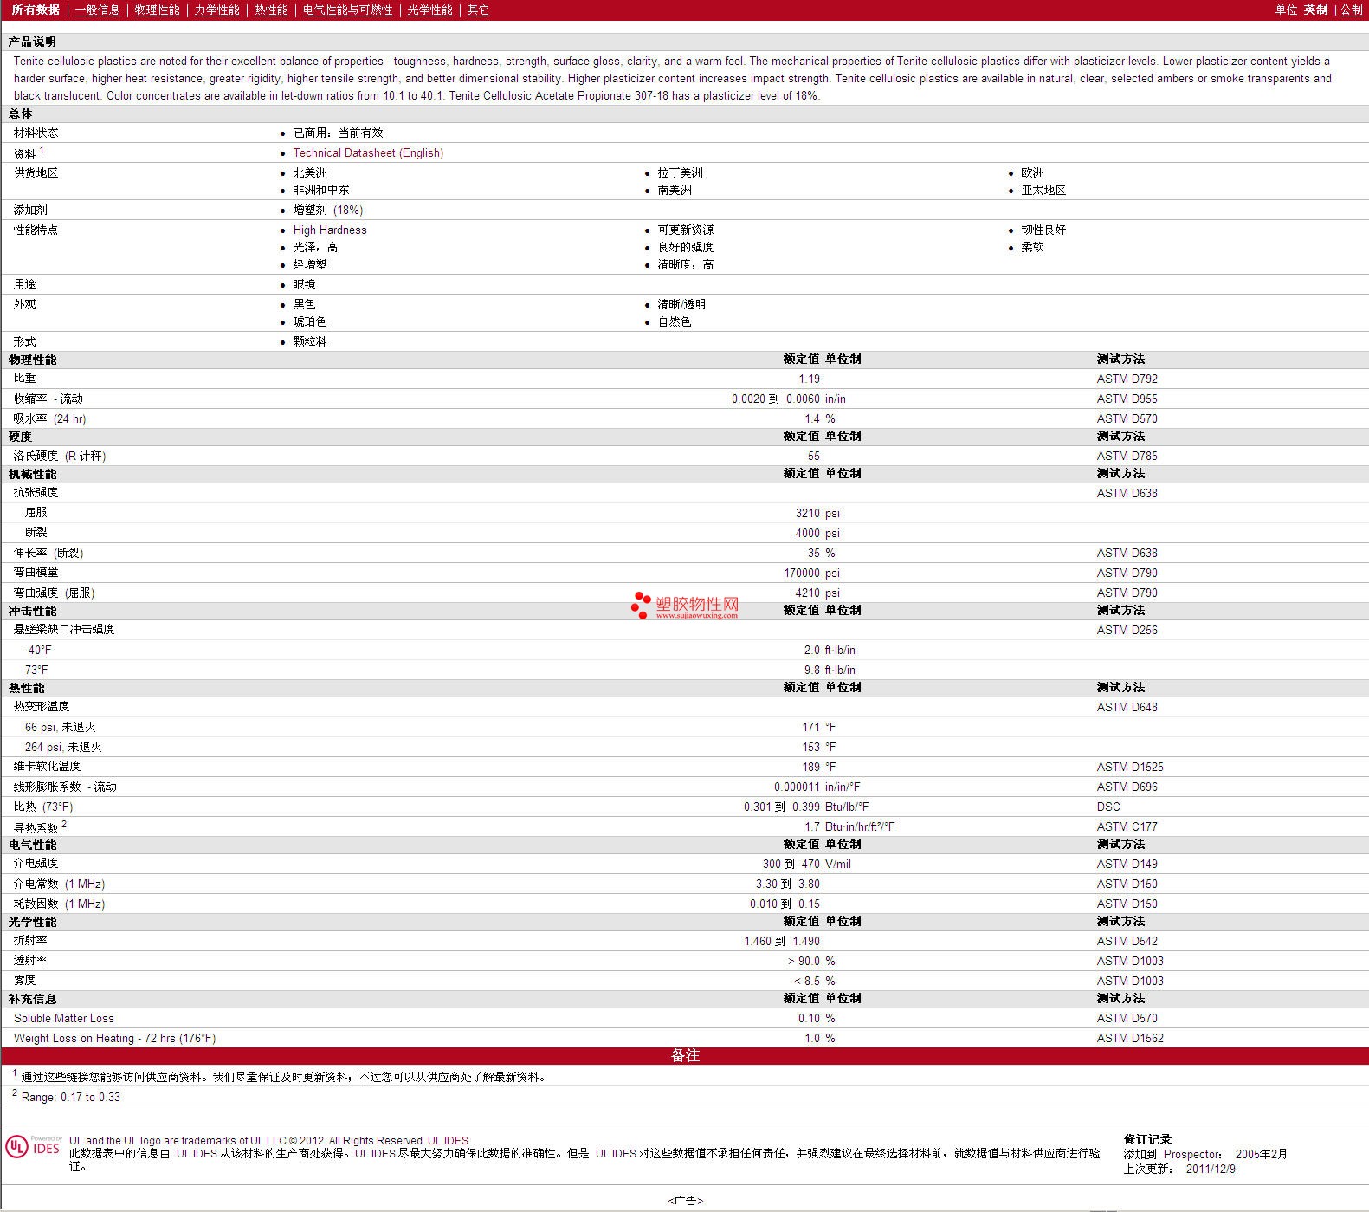Click the UL IDES logo in footer

click(34, 1146)
